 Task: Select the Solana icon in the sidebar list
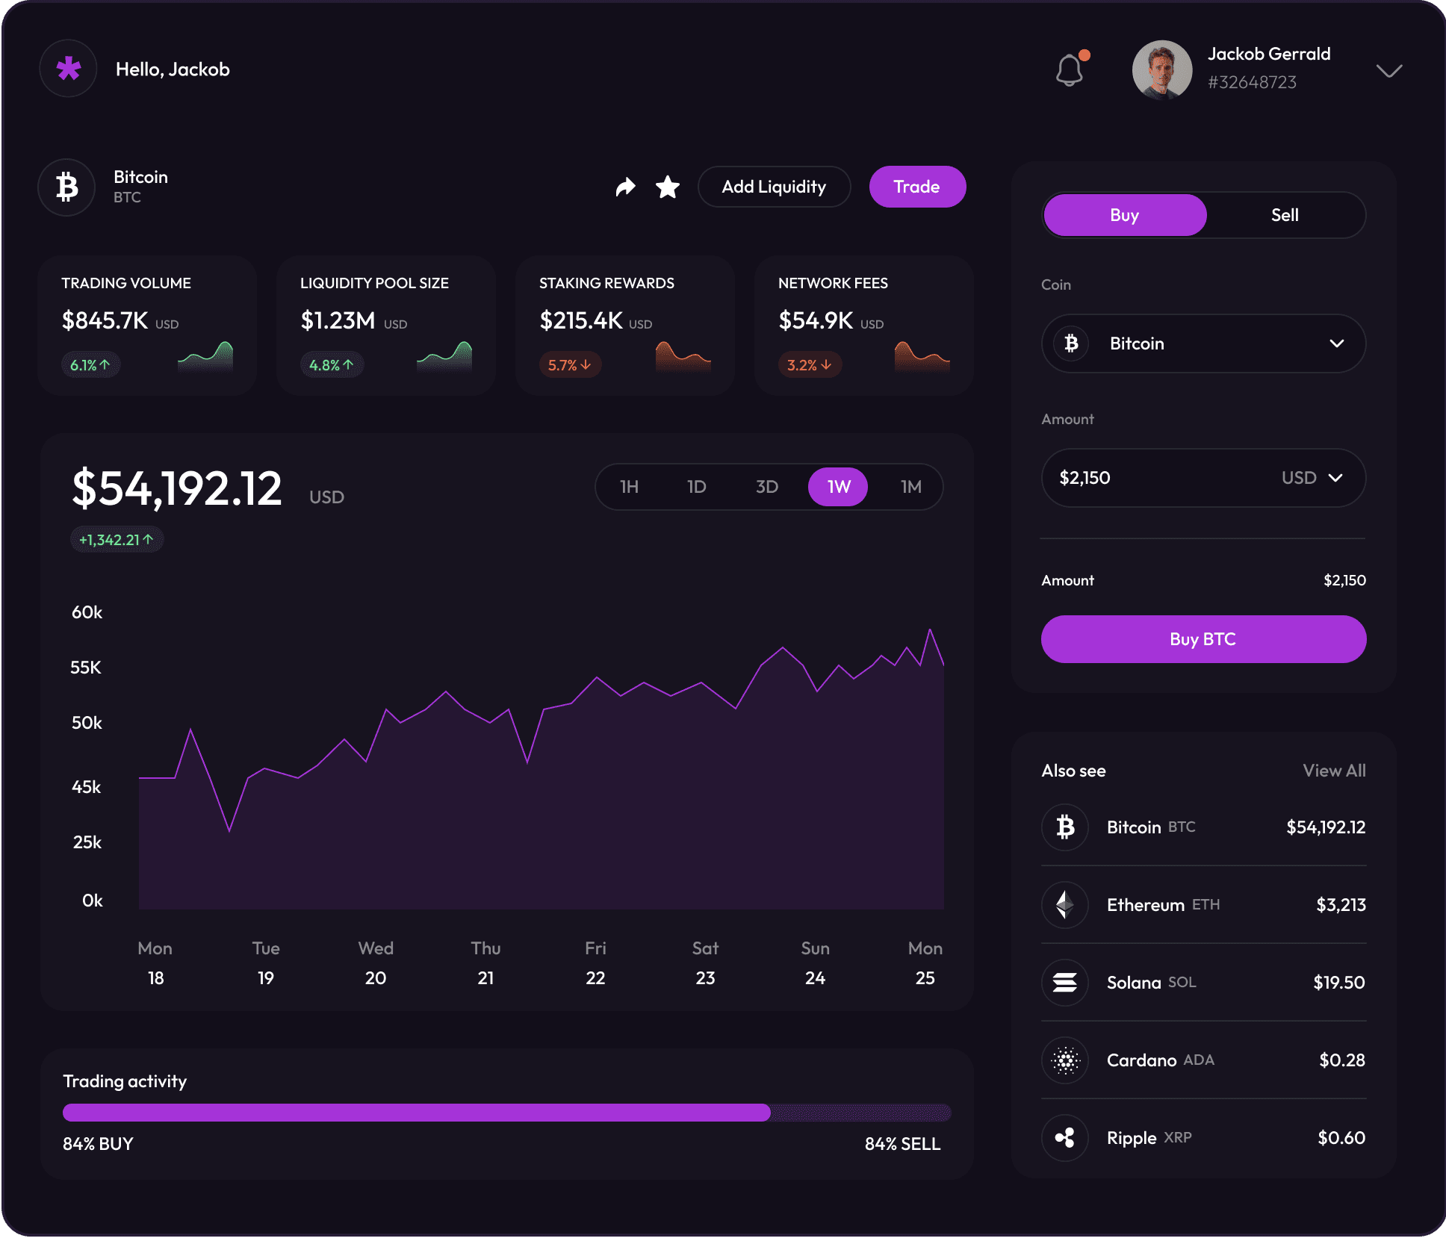coord(1064,983)
